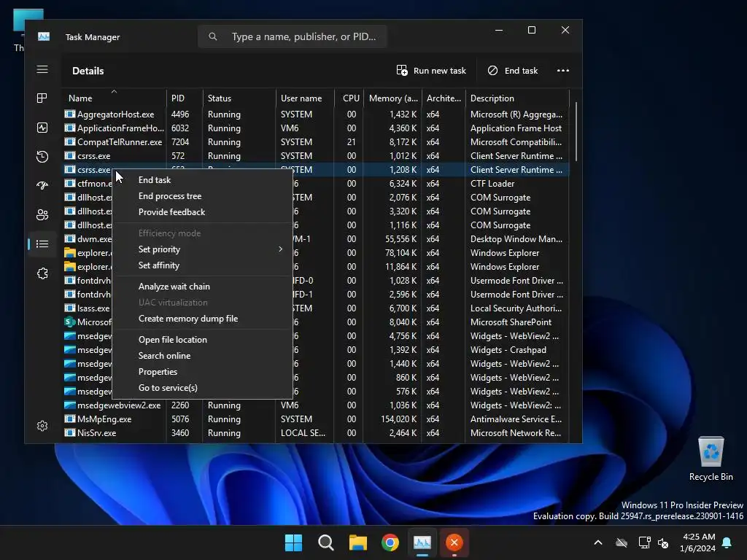The height and width of the screenshot is (560, 747).
Task: Click the vertical scrollbar thumb of the process list
Action: click(576, 131)
